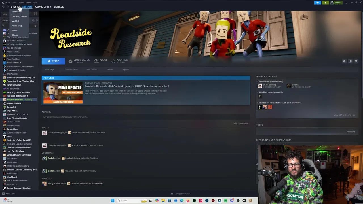Select Discovery Queue from Store menu
Viewport: 363px width, 204px height.
pyautogui.click(x=19, y=16)
